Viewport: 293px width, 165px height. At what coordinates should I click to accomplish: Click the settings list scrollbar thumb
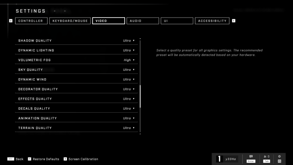140,96
